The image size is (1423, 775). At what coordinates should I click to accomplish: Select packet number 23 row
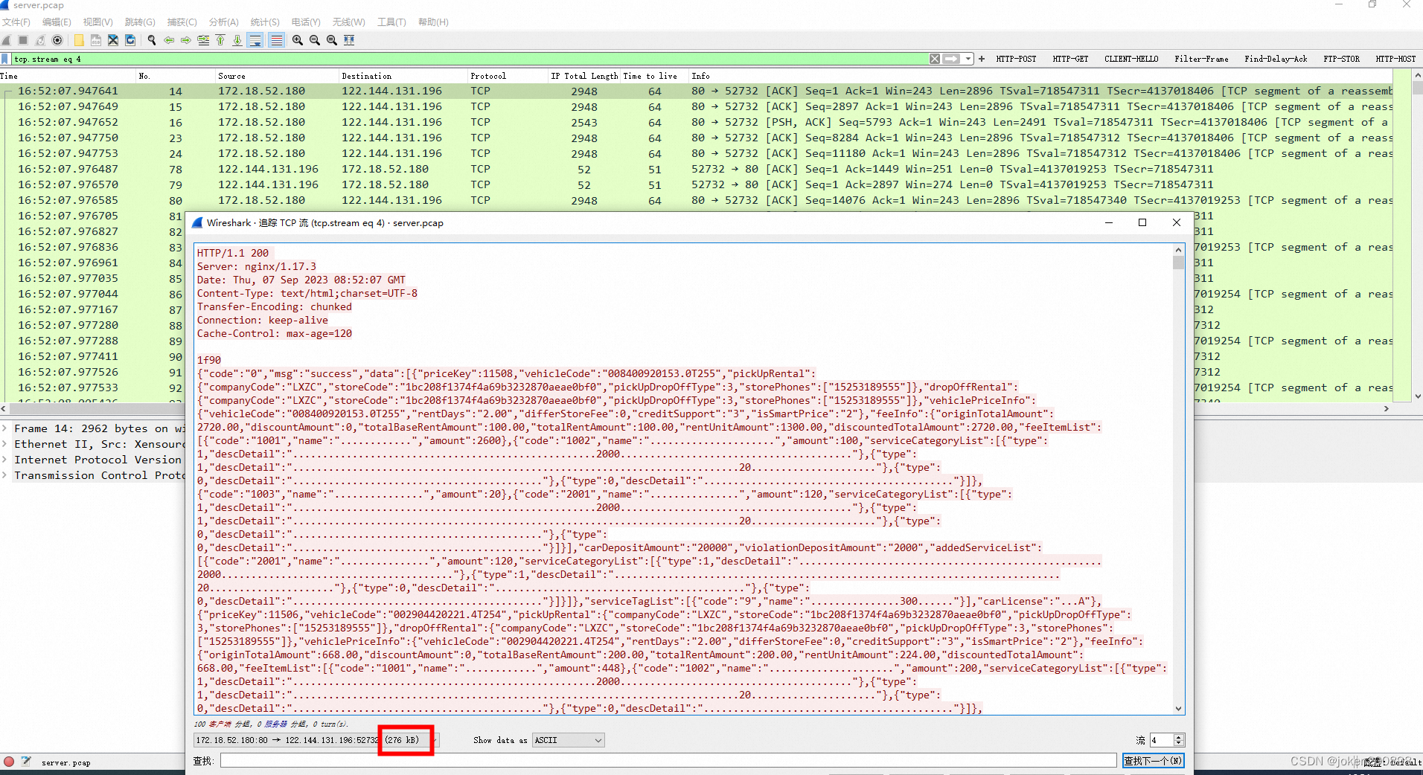click(x=696, y=138)
